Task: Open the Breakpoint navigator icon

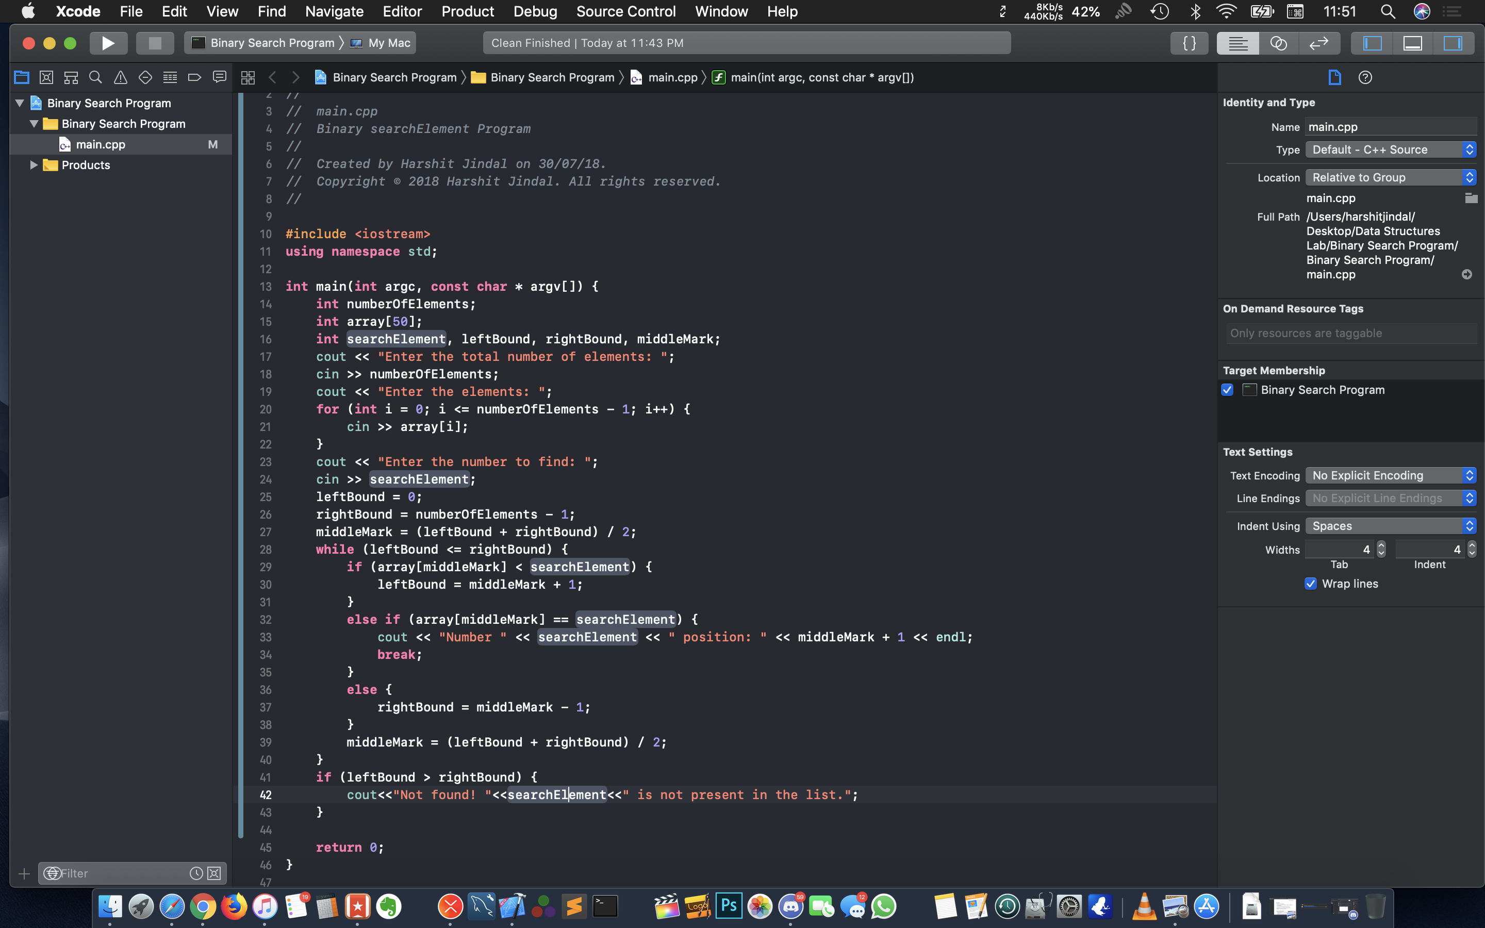Action: coord(194,77)
